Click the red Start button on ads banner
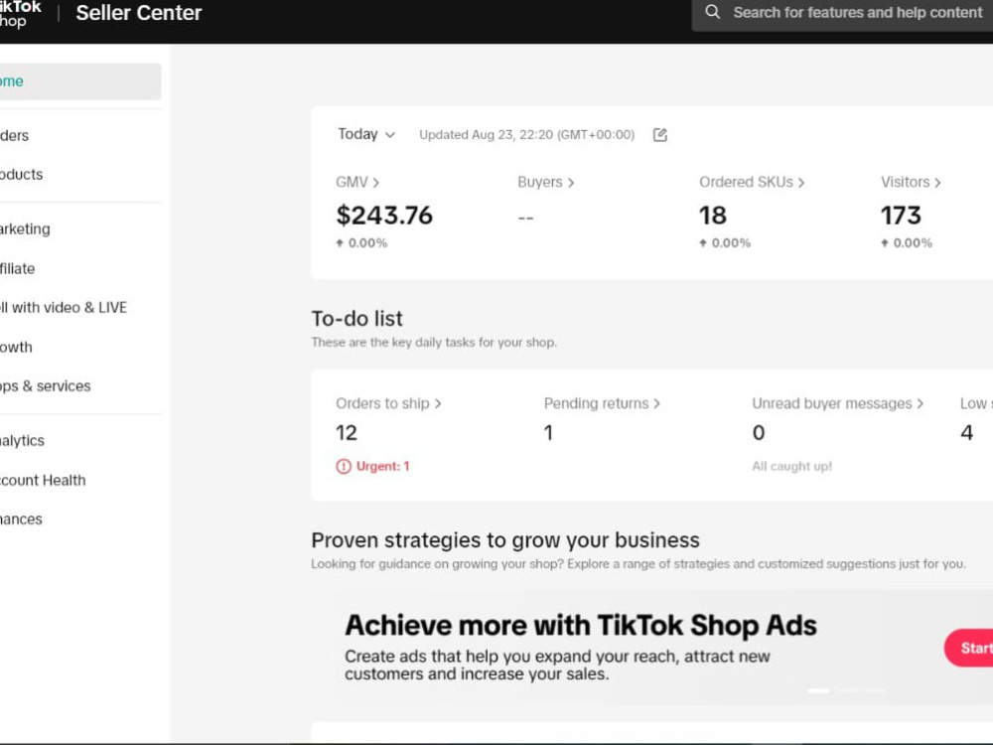The image size is (993, 745). coord(969,648)
